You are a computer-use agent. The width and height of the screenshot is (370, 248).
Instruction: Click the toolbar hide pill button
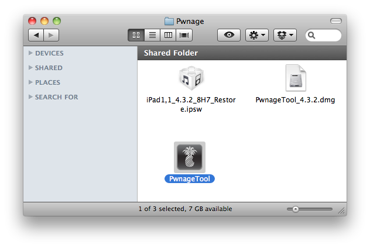click(335, 21)
